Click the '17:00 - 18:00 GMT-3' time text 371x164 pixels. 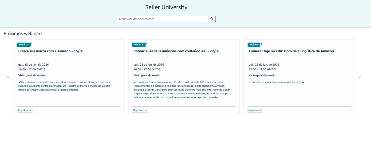tap(262, 69)
